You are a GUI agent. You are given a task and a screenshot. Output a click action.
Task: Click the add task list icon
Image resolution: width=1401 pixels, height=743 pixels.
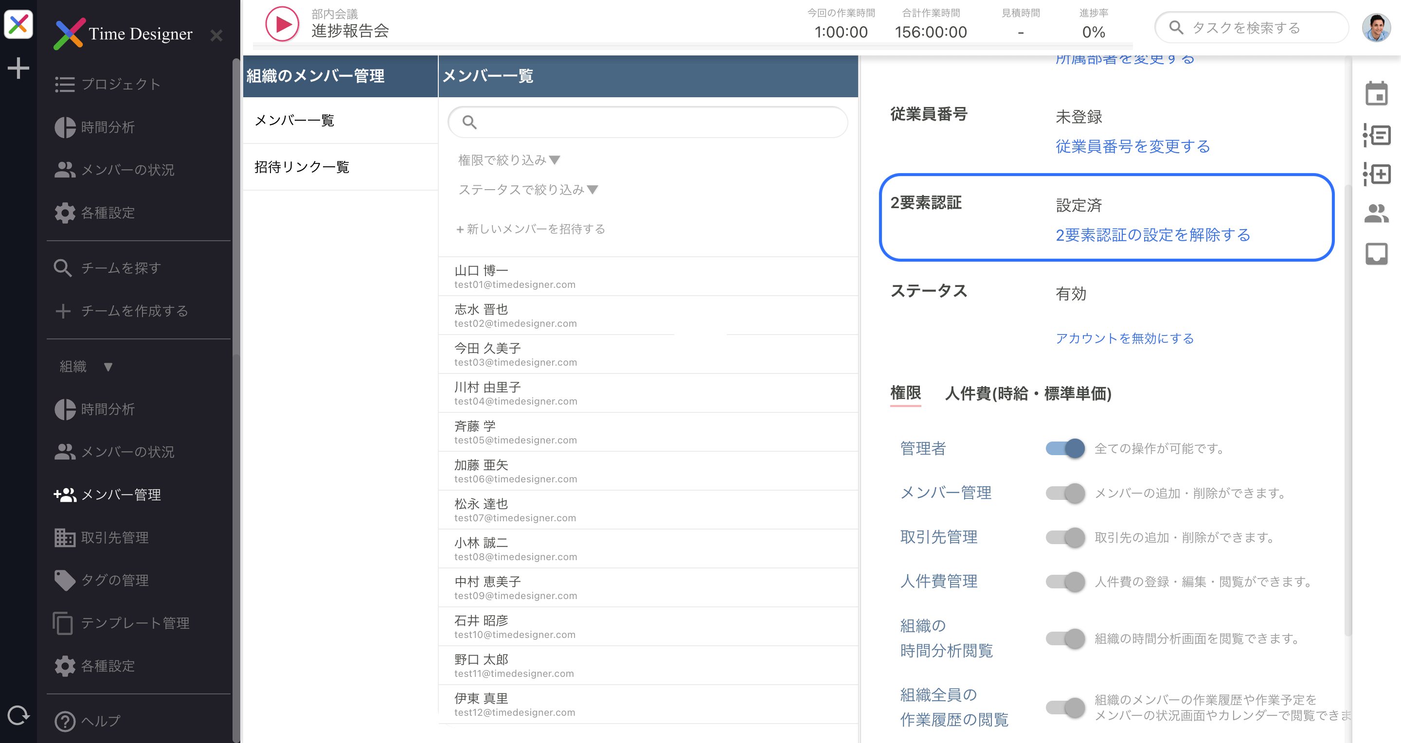click(x=1376, y=174)
